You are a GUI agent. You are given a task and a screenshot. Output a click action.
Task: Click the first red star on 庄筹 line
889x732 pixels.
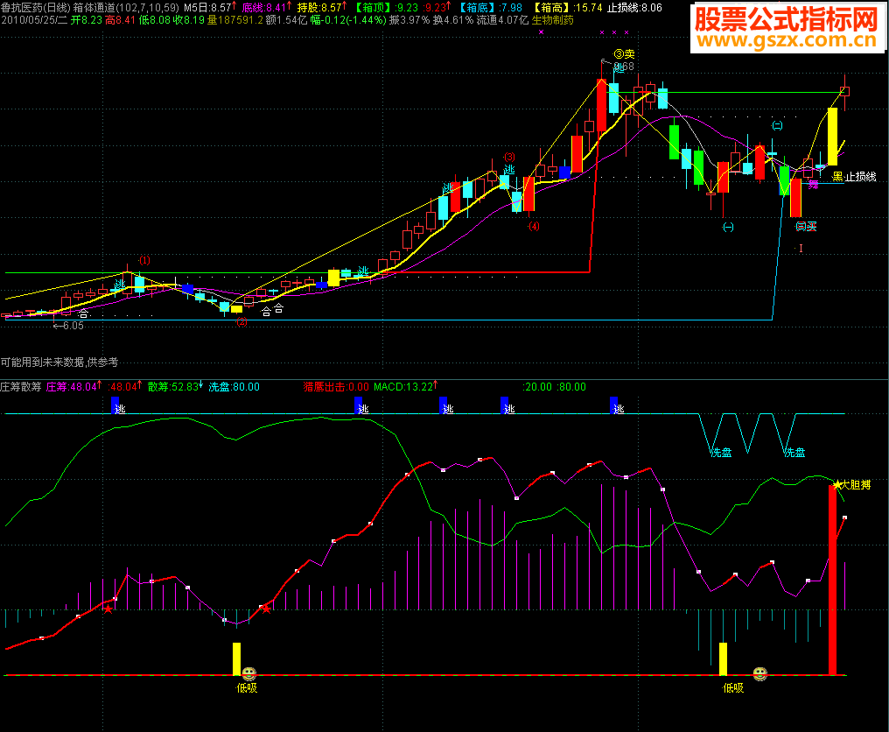tap(108, 609)
